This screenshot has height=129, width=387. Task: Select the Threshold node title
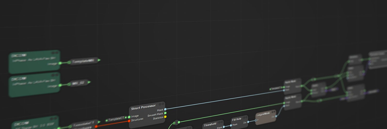click(210, 125)
